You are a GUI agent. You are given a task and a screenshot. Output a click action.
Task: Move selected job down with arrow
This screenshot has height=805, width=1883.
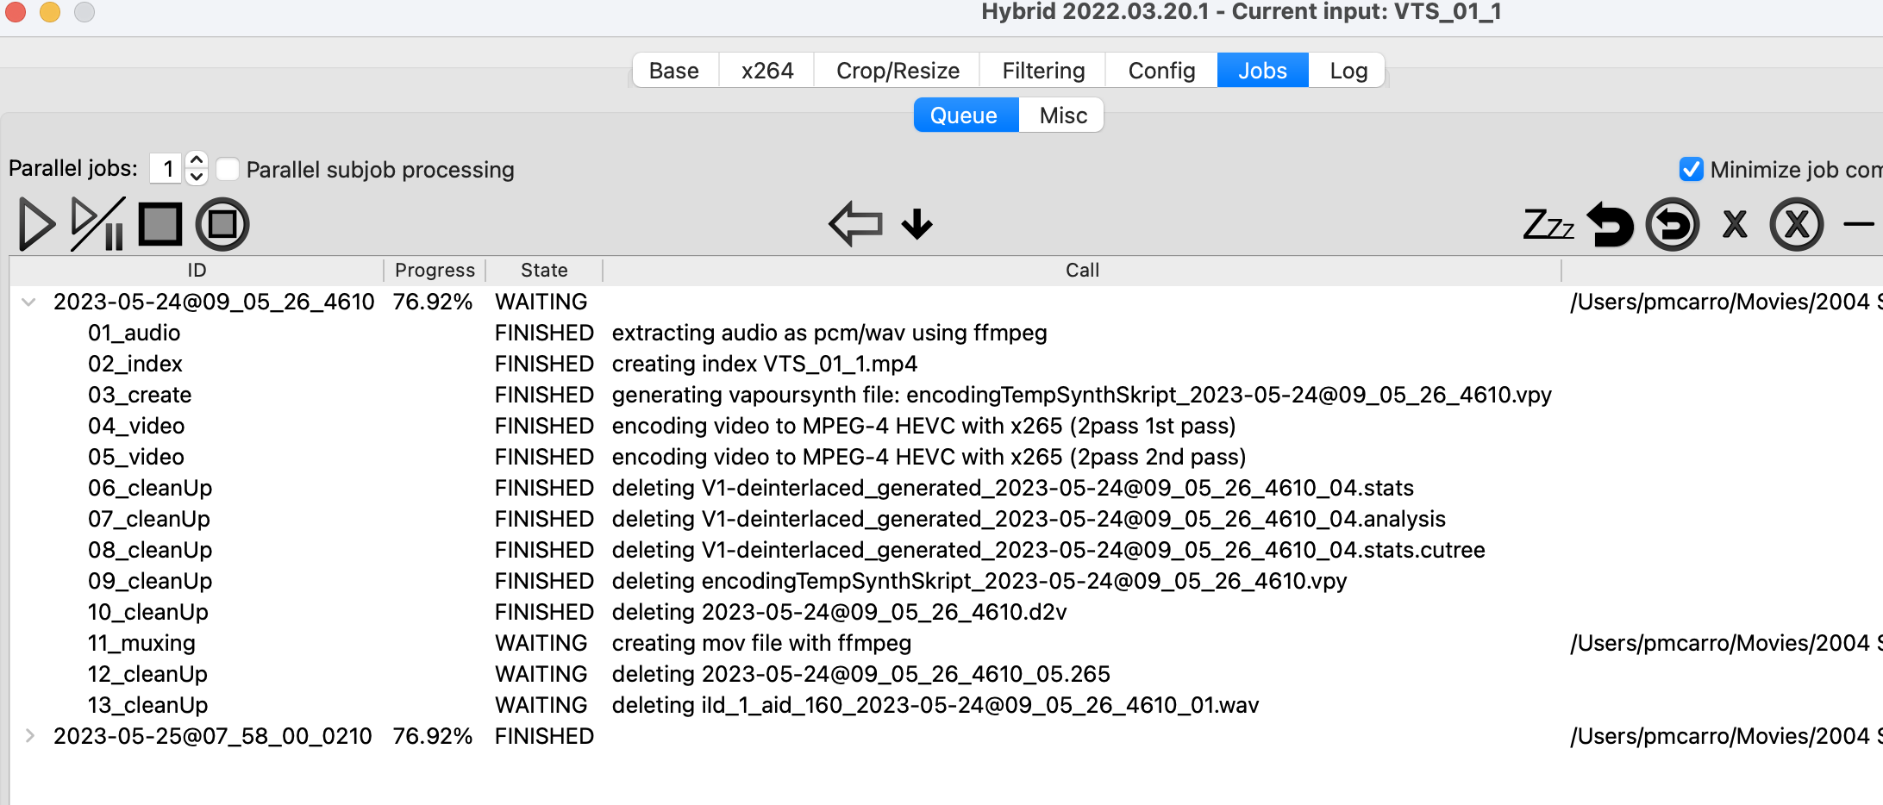coord(917,224)
